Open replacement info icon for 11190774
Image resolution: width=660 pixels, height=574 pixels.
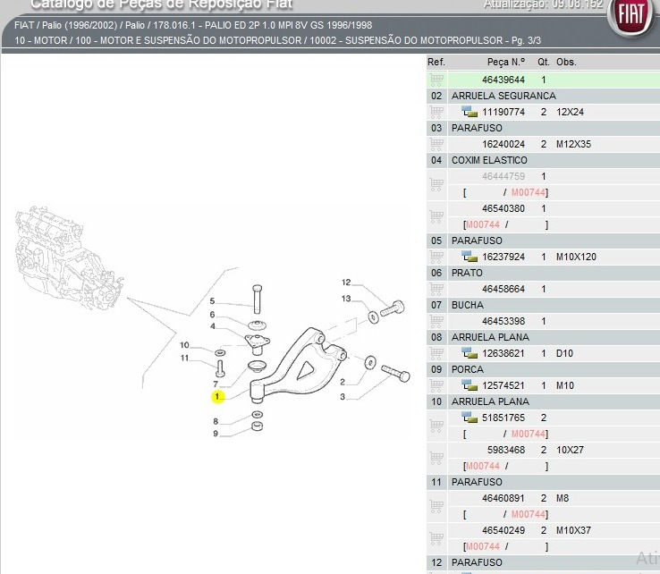pyautogui.click(x=470, y=112)
